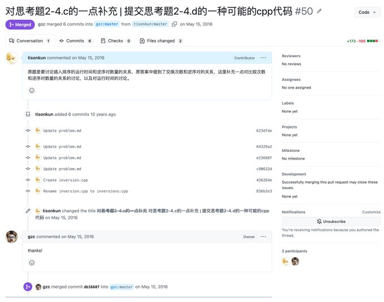Viewport: 384px width, 302px height.
Task: Click Customize notifications link
Action: click(x=371, y=212)
